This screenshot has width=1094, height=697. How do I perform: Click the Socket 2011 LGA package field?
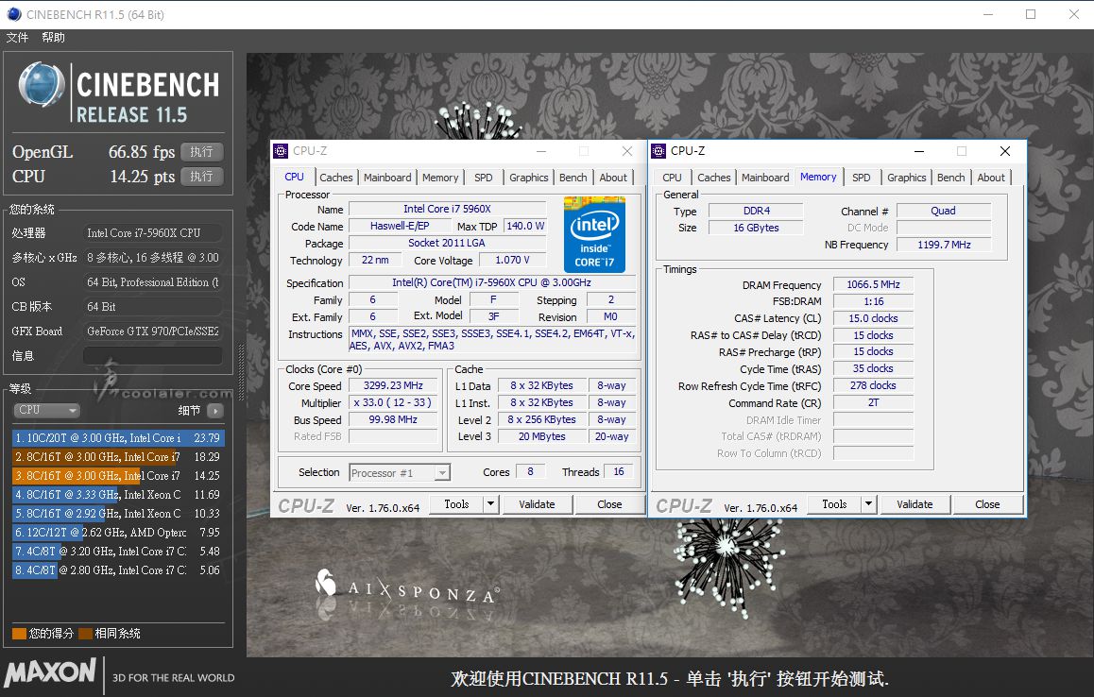coord(447,244)
